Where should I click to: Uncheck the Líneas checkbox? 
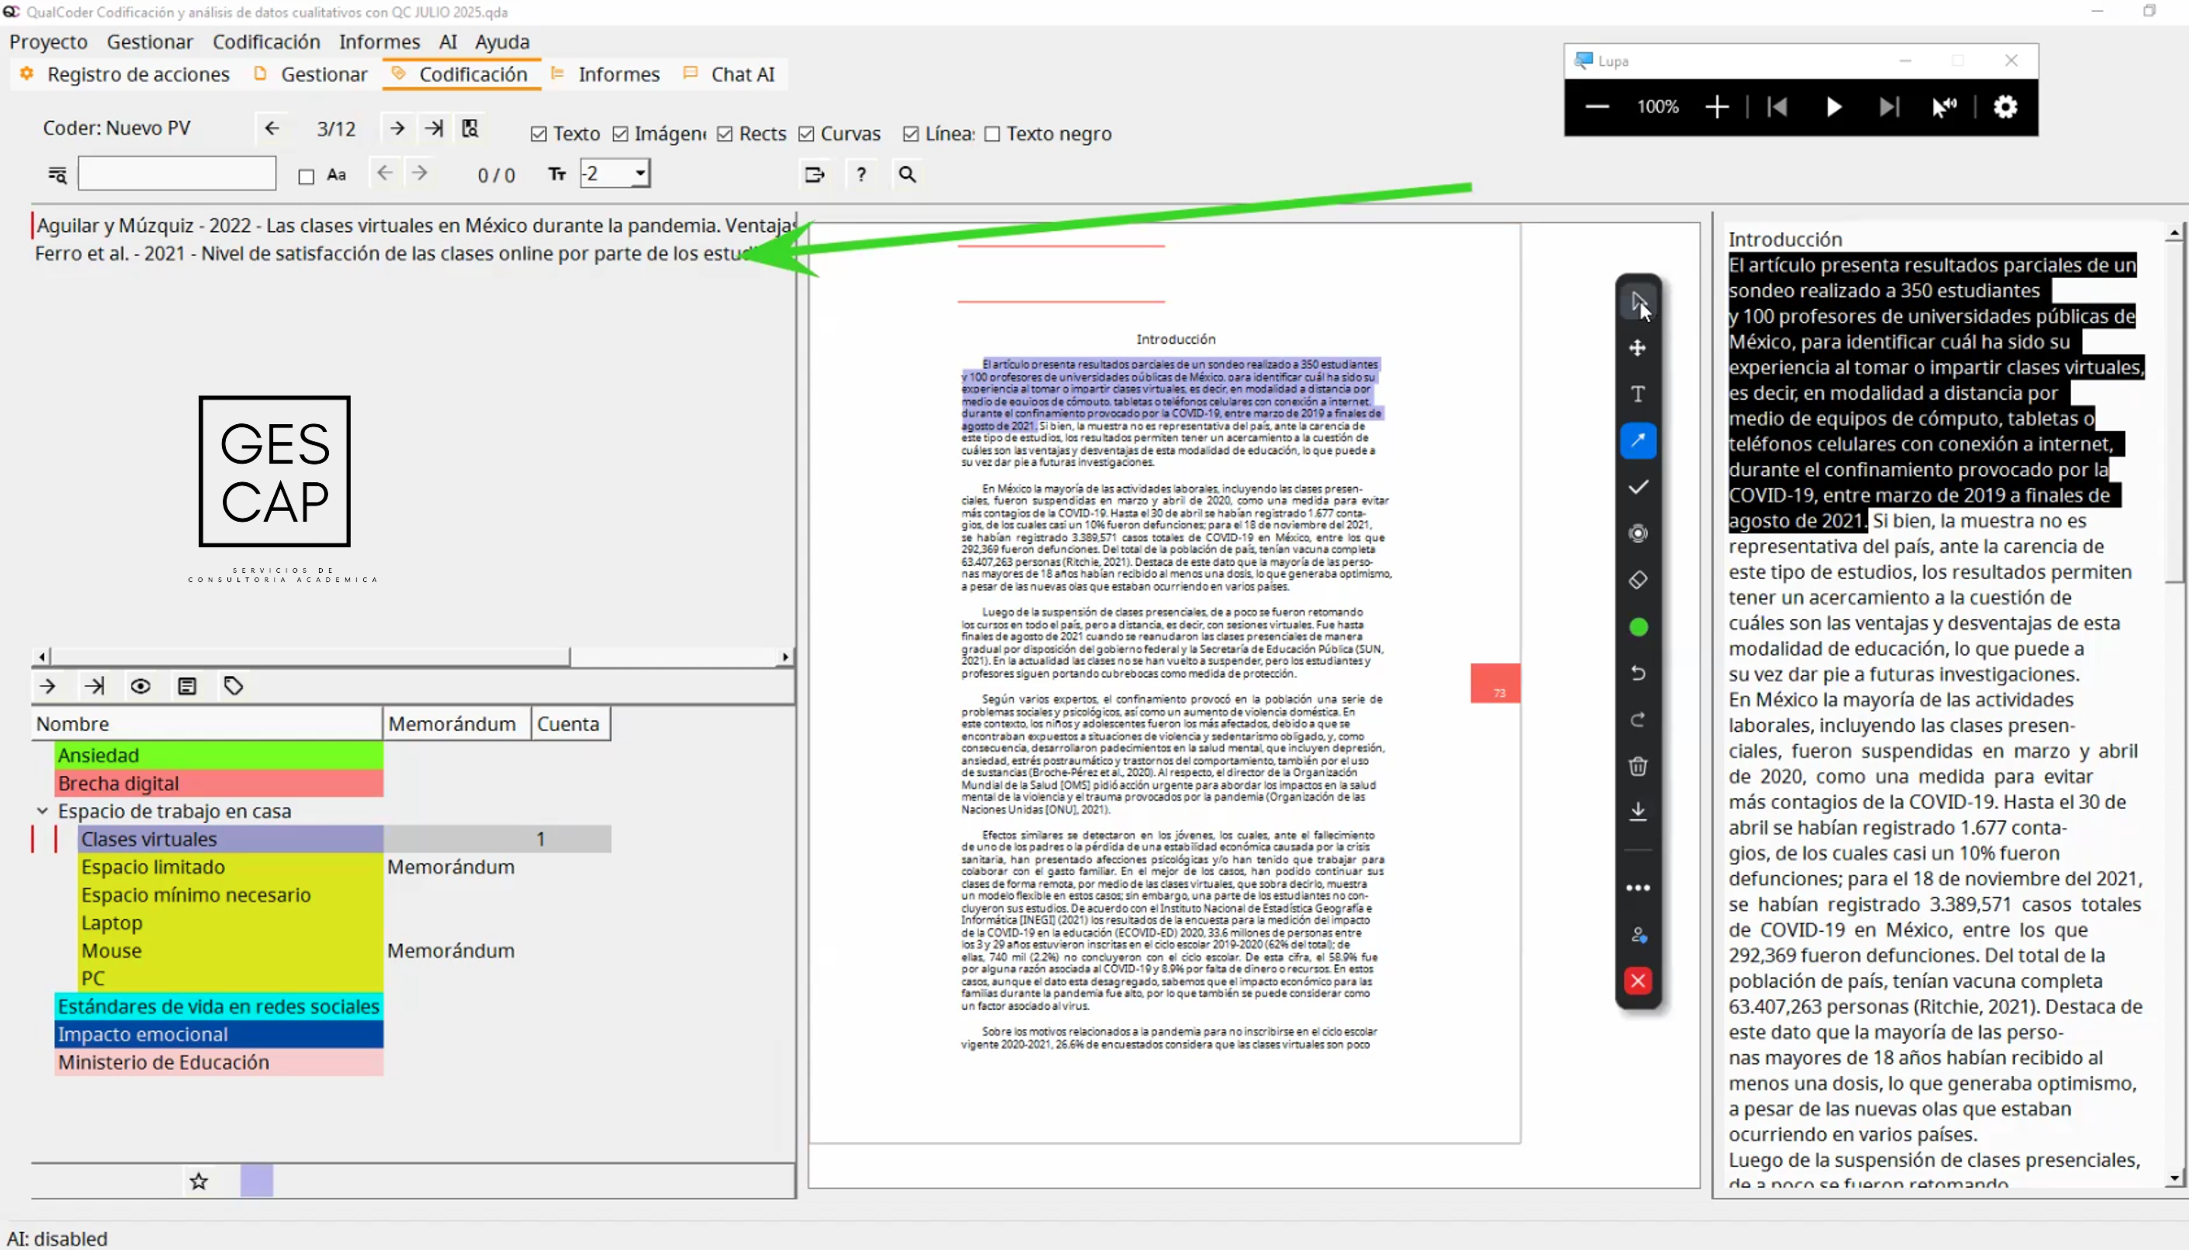pyautogui.click(x=911, y=134)
